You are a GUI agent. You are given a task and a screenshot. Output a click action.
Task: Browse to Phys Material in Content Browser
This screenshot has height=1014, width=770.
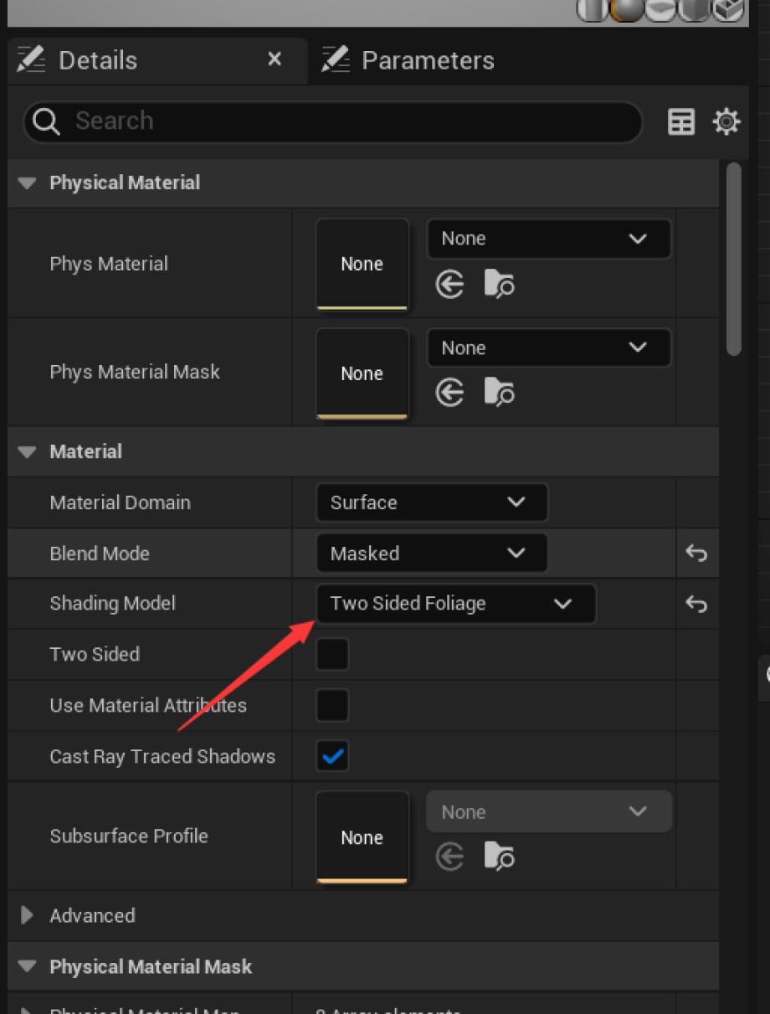(x=499, y=285)
